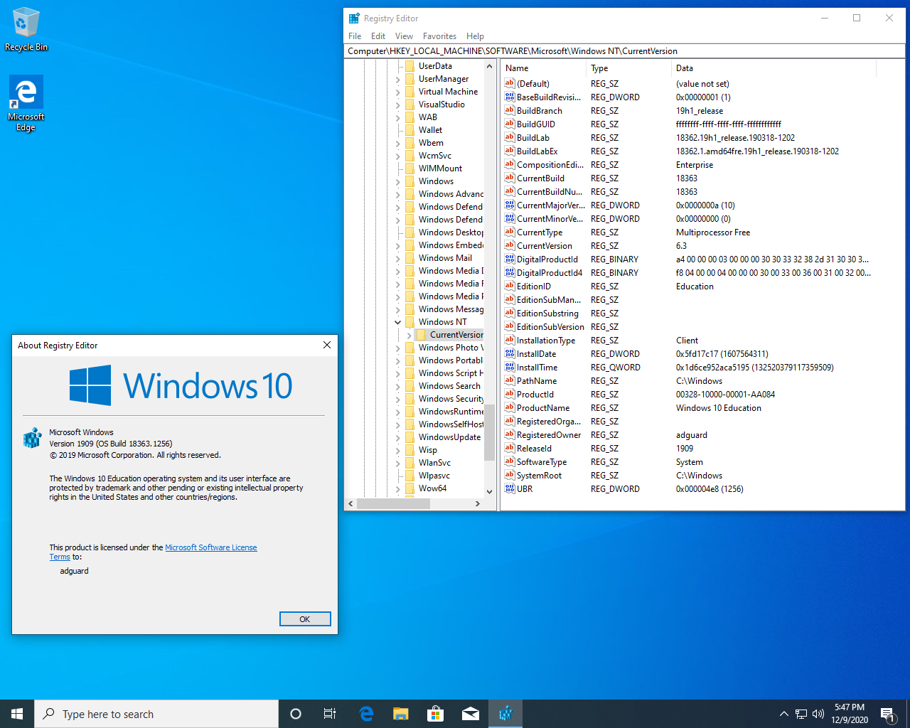Launch Edge from the taskbar
The image size is (910, 728).
pos(366,714)
